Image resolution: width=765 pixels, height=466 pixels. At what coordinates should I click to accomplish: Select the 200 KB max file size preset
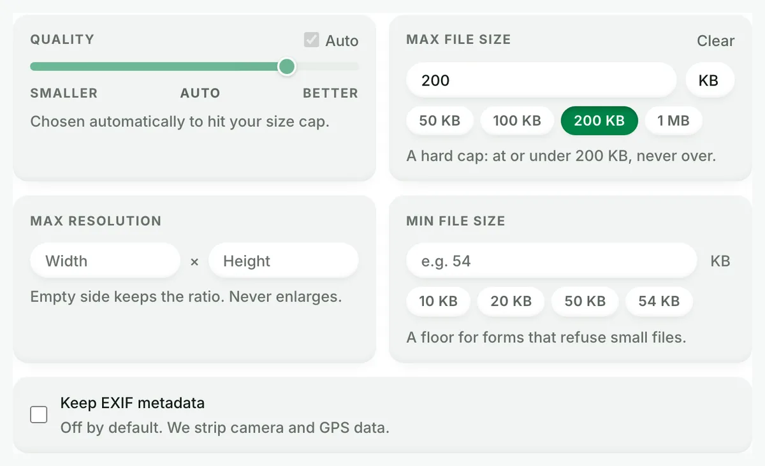click(x=599, y=120)
